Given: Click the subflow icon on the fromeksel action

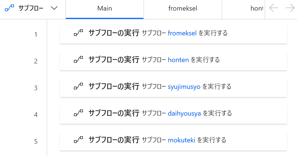Looking at the screenshot, I should click(78, 33).
